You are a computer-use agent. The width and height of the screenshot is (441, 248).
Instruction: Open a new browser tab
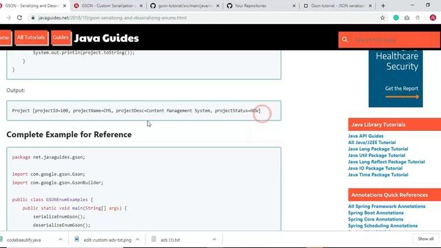383,6
